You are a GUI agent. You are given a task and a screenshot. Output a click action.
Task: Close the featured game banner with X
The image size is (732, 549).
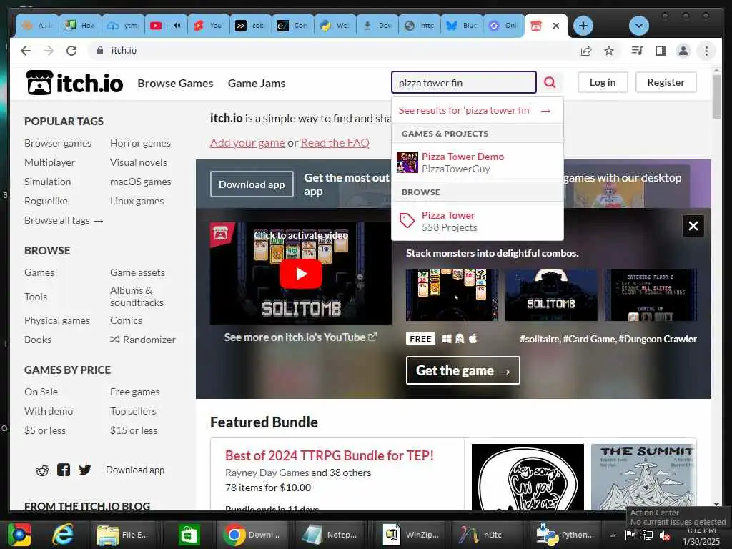[693, 226]
